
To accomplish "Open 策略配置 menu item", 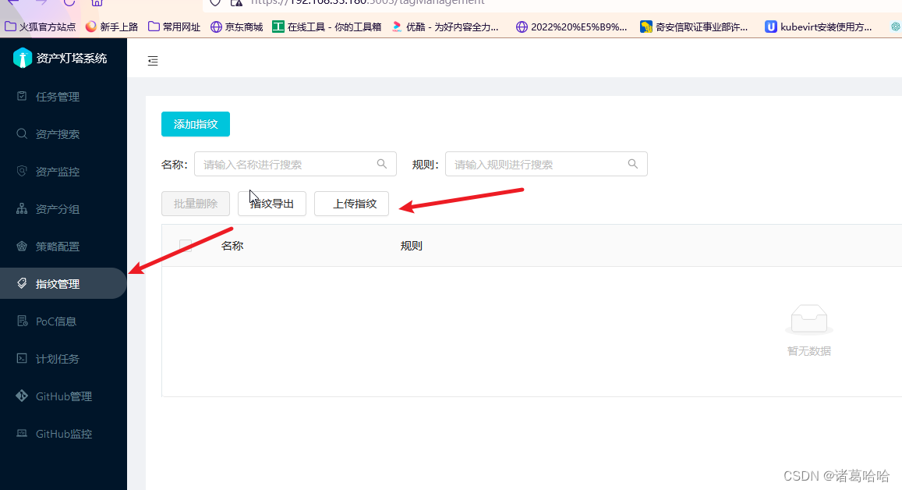I will 63,247.
